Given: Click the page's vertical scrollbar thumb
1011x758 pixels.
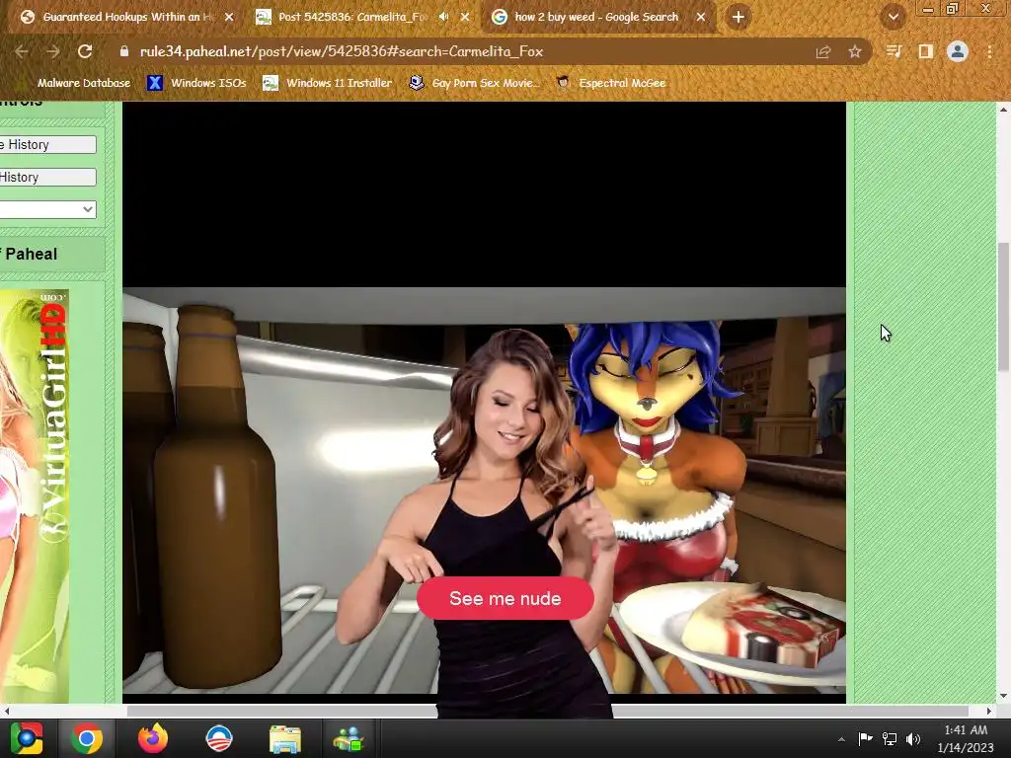Looking at the screenshot, I should pos(1003,307).
